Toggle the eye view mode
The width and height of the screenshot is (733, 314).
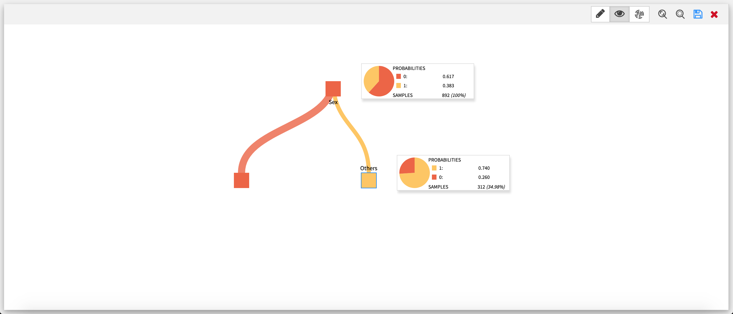click(619, 14)
